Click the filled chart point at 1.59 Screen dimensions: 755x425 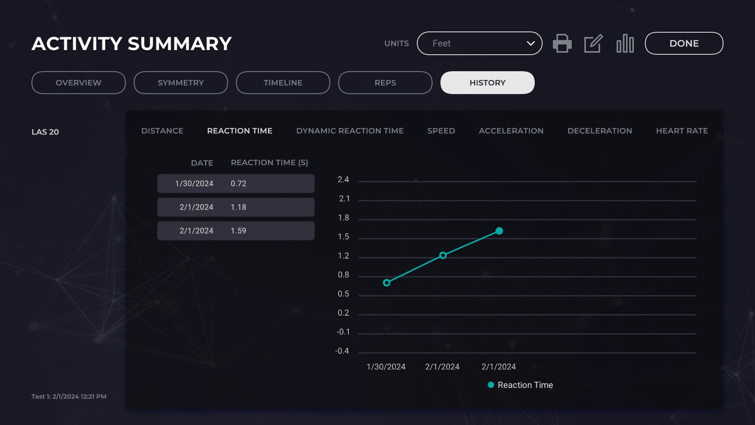click(499, 231)
